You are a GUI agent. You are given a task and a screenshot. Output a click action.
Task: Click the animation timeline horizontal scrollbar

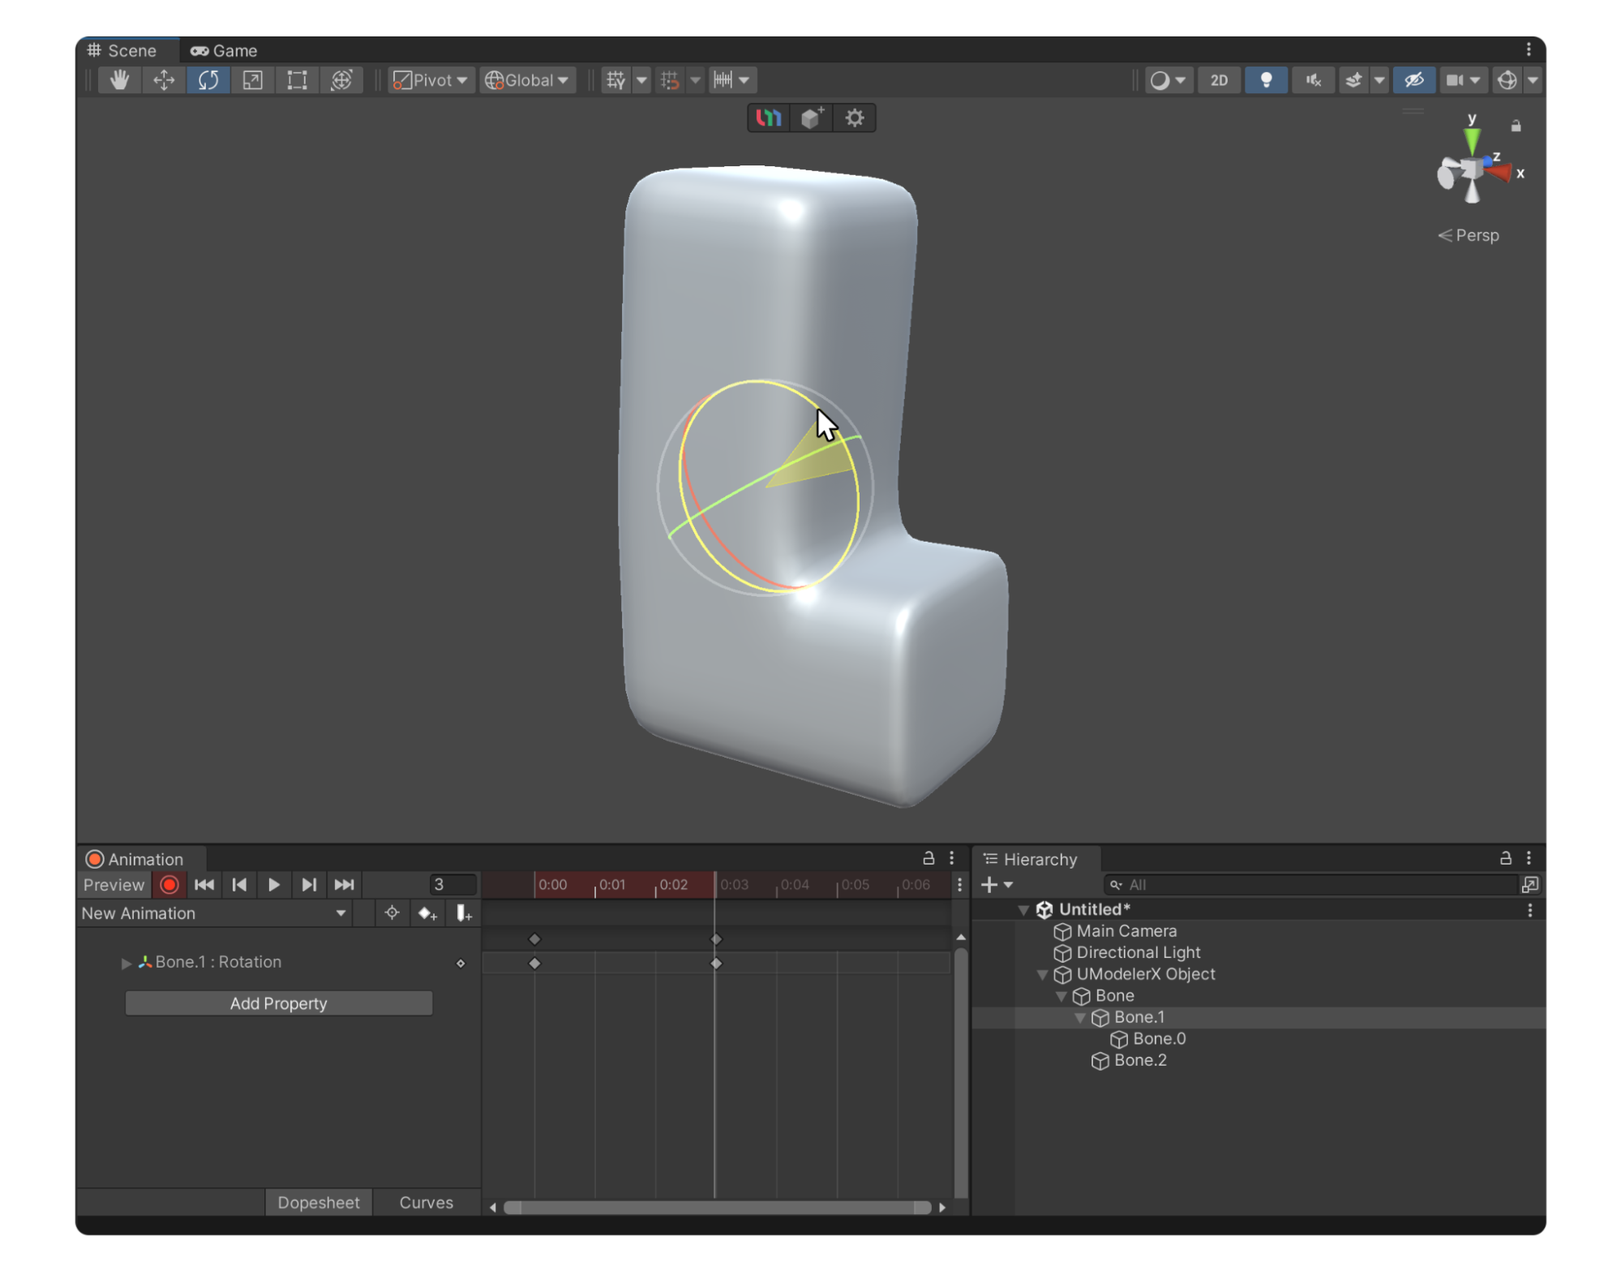[x=717, y=1208]
